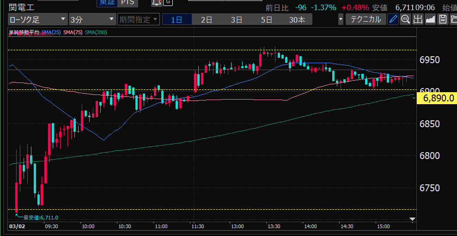Click the folder icon at toolbar end
This screenshot has width=457, height=236.
tap(453, 19)
